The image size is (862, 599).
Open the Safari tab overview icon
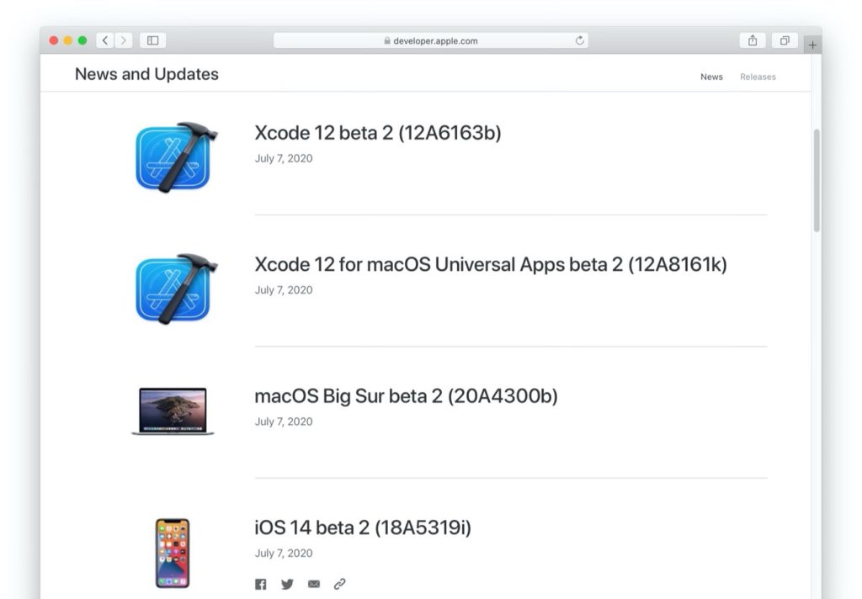785,40
